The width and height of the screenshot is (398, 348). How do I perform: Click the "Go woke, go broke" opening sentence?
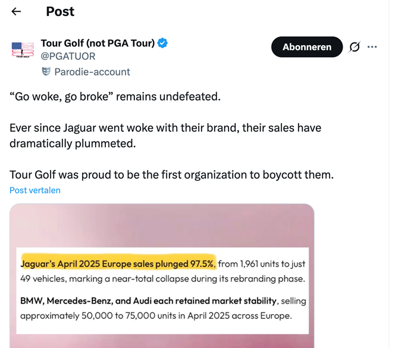(x=115, y=96)
